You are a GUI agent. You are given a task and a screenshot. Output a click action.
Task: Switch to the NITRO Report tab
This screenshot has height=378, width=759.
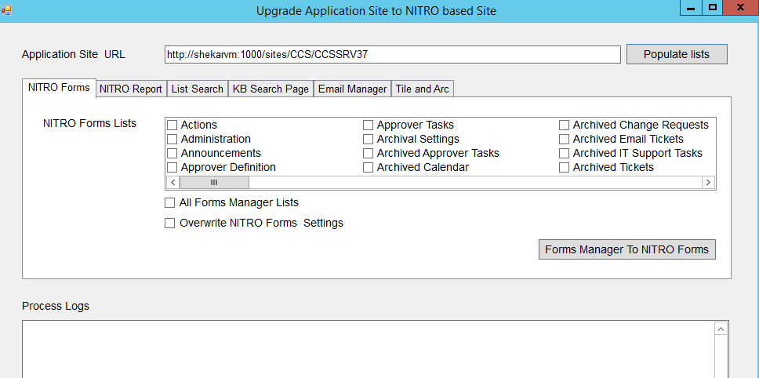click(x=131, y=89)
